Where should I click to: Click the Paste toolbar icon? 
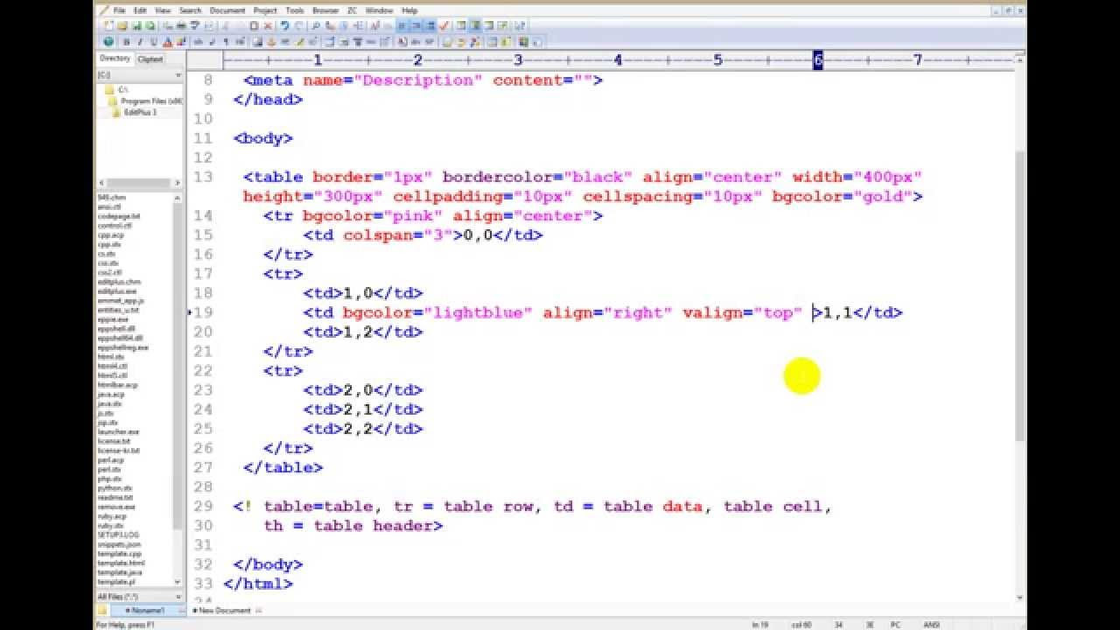coord(255,25)
